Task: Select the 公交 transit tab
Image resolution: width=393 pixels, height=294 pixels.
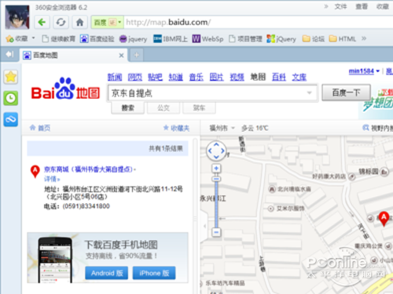Action: (x=163, y=108)
